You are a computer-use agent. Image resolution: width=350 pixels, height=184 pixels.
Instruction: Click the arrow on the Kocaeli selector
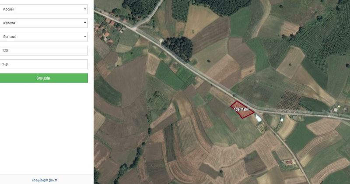click(x=85, y=9)
